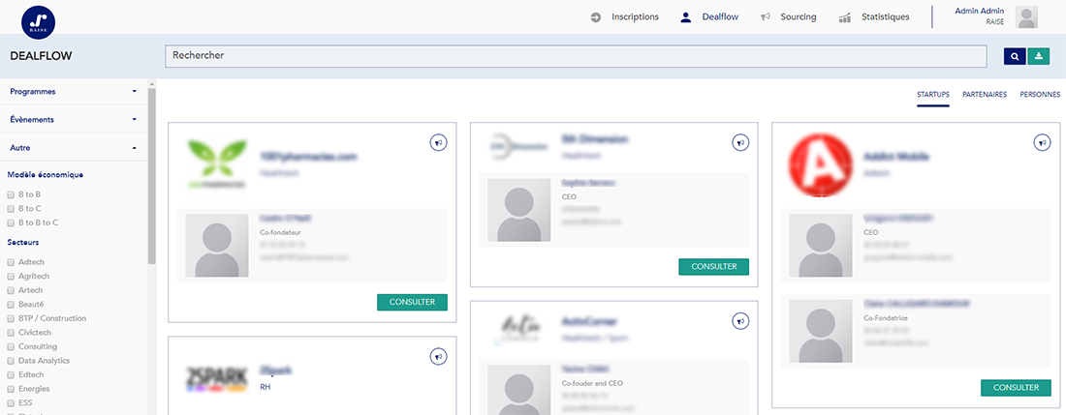This screenshot has height=415, width=1066.
Task: Open the admin user avatar icon
Action: click(x=1025, y=16)
